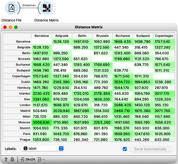Click the yellow minimize window button
Viewport: 178px width, 164px height.
coord(10,27)
